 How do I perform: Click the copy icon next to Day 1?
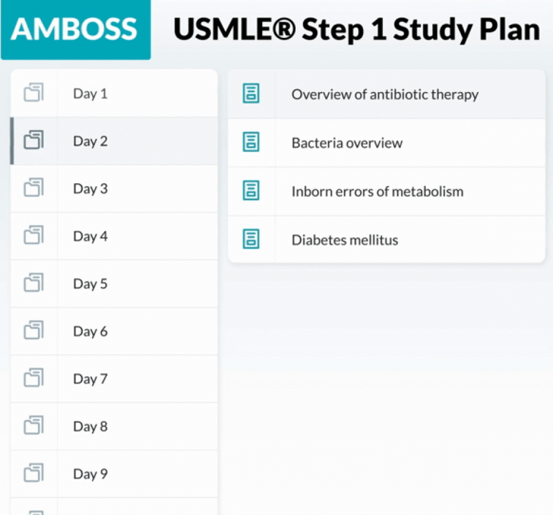(x=34, y=93)
